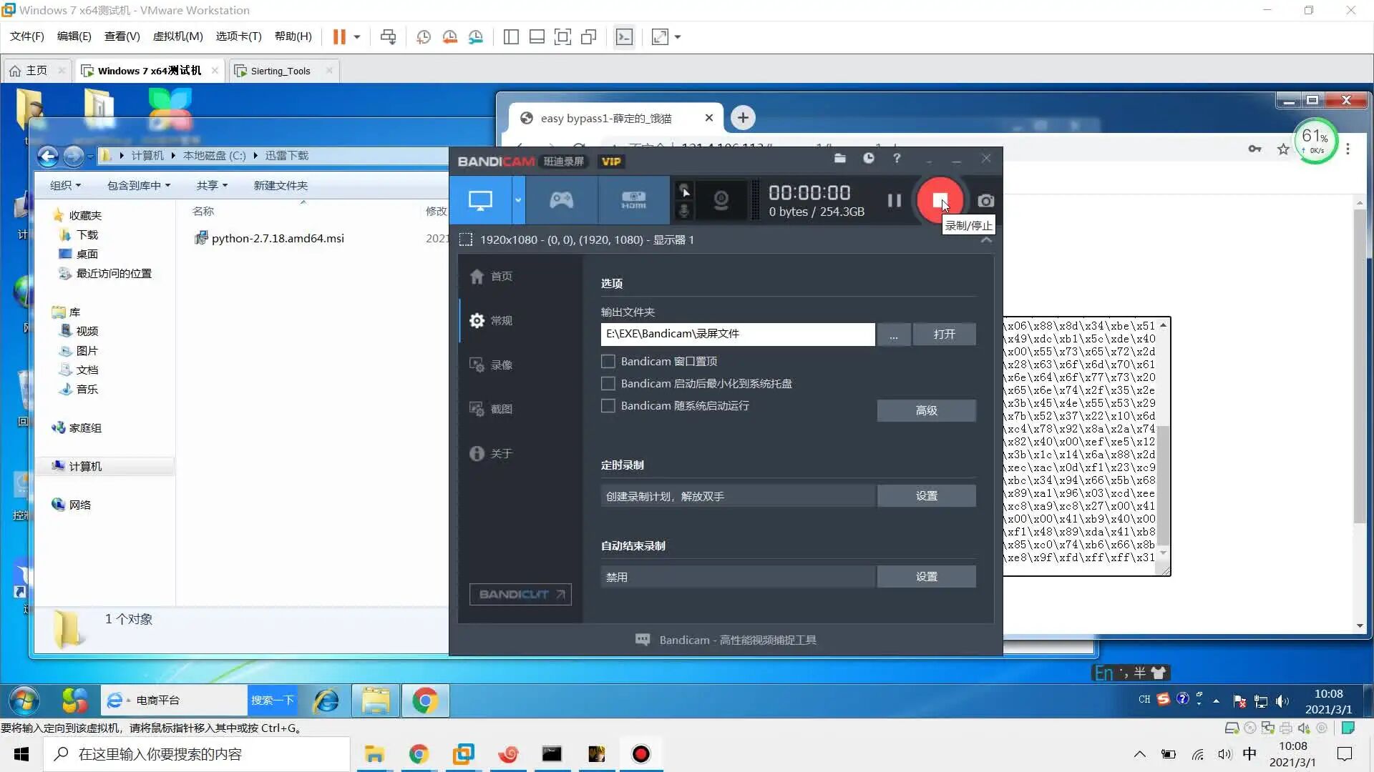Open the 虚拟机(M) menu
The width and height of the screenshot is (1374, 772).
click(178, 36)
